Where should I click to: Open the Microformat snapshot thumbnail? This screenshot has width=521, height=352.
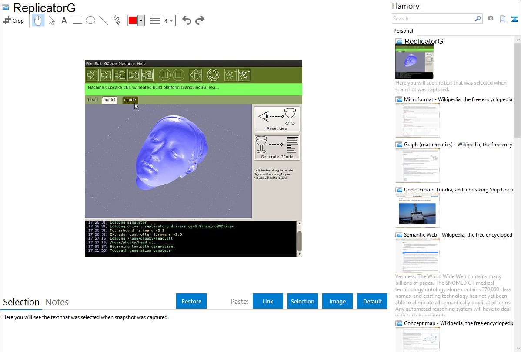[x=417, y=120]
